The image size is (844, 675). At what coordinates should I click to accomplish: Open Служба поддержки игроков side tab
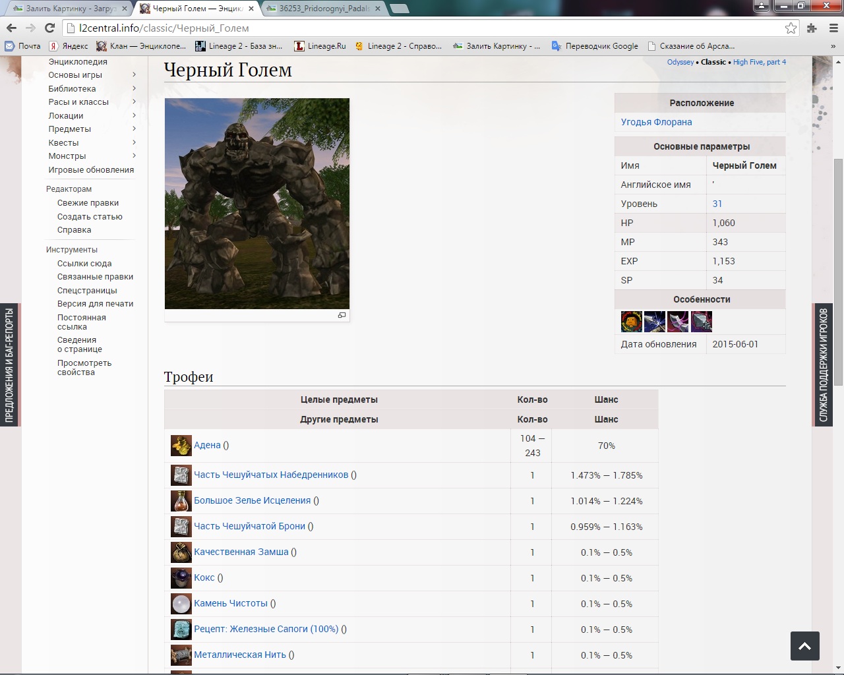click(x=824, y=365)
